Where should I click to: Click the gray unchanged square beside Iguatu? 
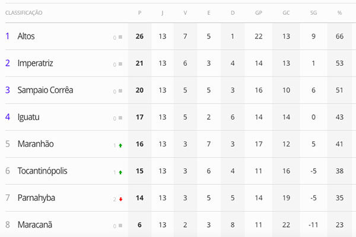click(120, 118)
